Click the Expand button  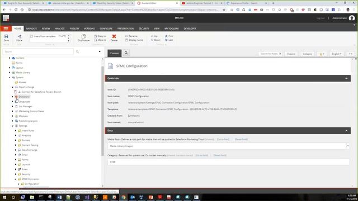(291, 54)
